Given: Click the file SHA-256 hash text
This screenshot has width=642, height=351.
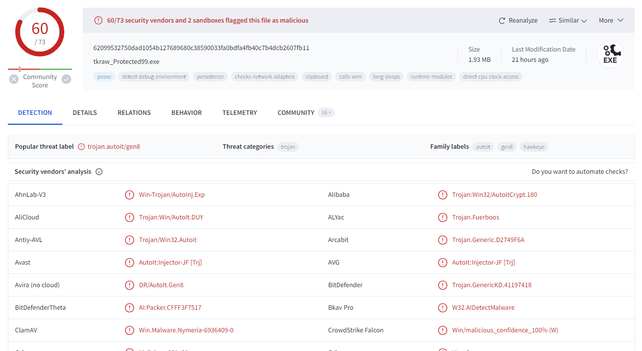Looking at the screenshot, I should [201, 48].
